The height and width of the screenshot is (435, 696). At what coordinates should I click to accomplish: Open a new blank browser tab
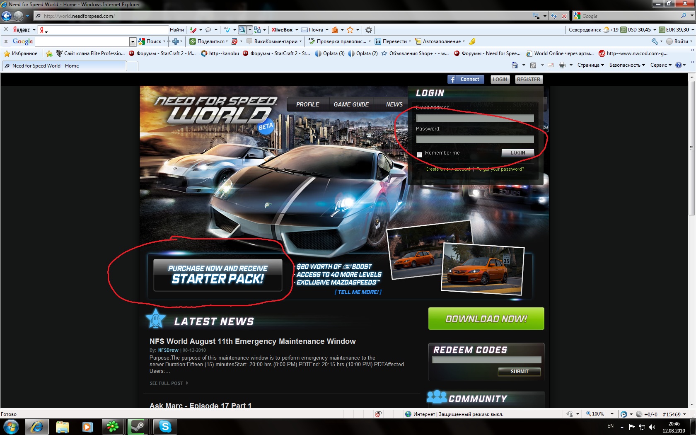[132, 66]
